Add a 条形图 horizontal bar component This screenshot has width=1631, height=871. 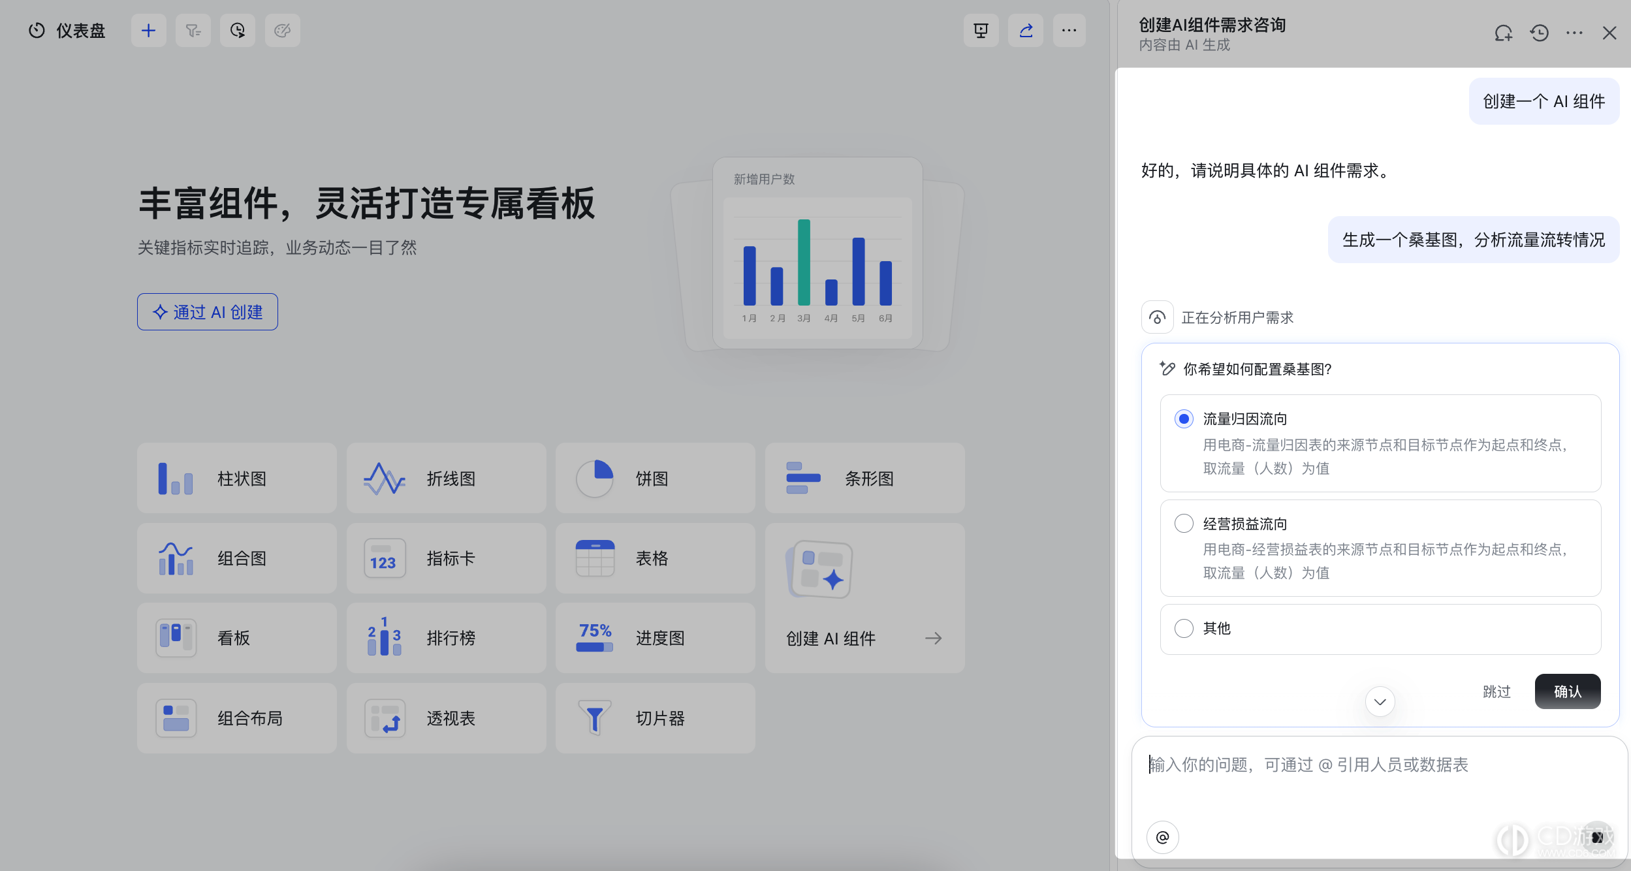(865, 479)
